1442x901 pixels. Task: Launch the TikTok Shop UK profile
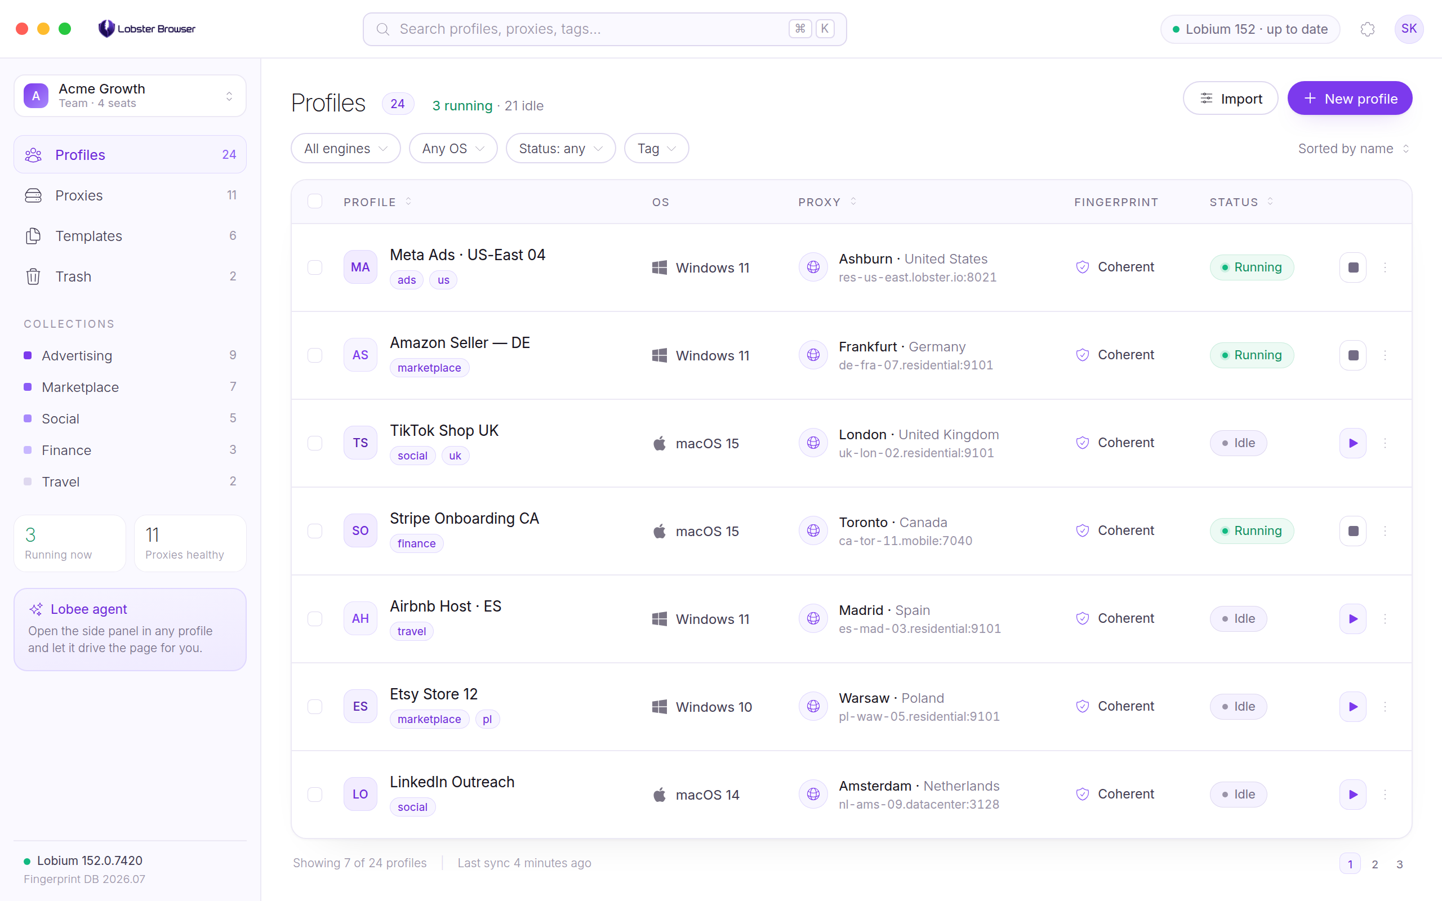(1352, 443)
